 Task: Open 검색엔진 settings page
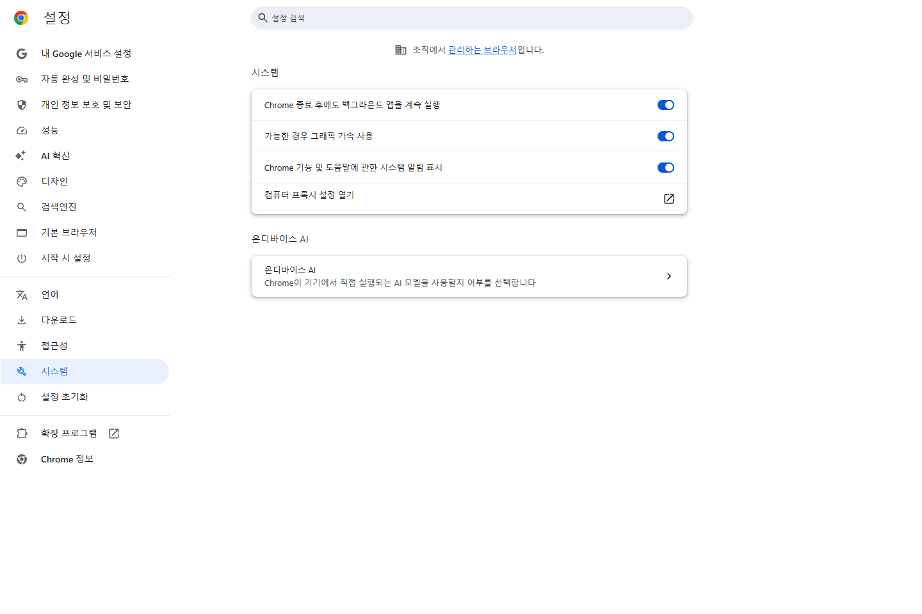(x=85, y=207)
